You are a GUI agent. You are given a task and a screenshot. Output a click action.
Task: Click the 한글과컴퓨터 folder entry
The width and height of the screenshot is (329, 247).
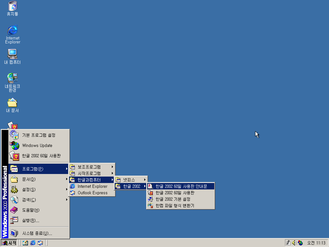pyautogui.click(x=92, y=180)
